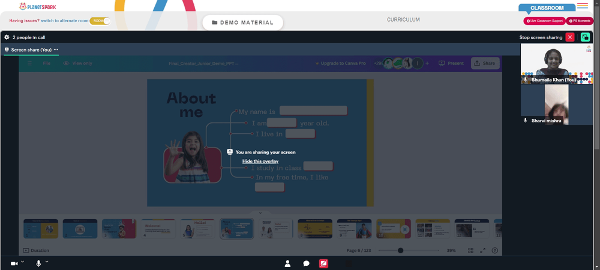
Task: Click the Hide this overlay link
Action: (260, 161)
